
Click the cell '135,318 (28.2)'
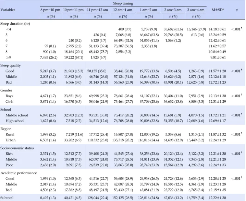123,140
